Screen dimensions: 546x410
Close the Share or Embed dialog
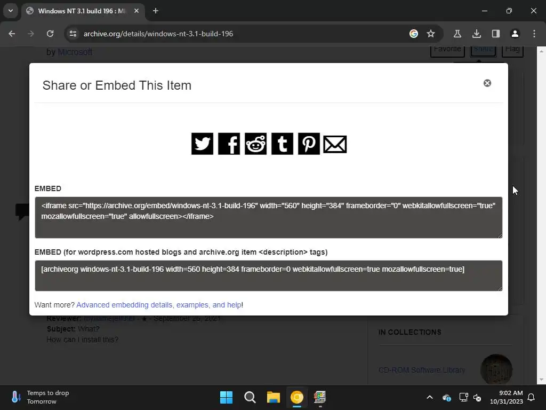point(487,83)
